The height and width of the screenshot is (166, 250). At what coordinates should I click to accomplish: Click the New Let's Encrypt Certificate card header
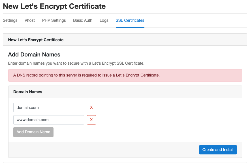tap(125, 40)
